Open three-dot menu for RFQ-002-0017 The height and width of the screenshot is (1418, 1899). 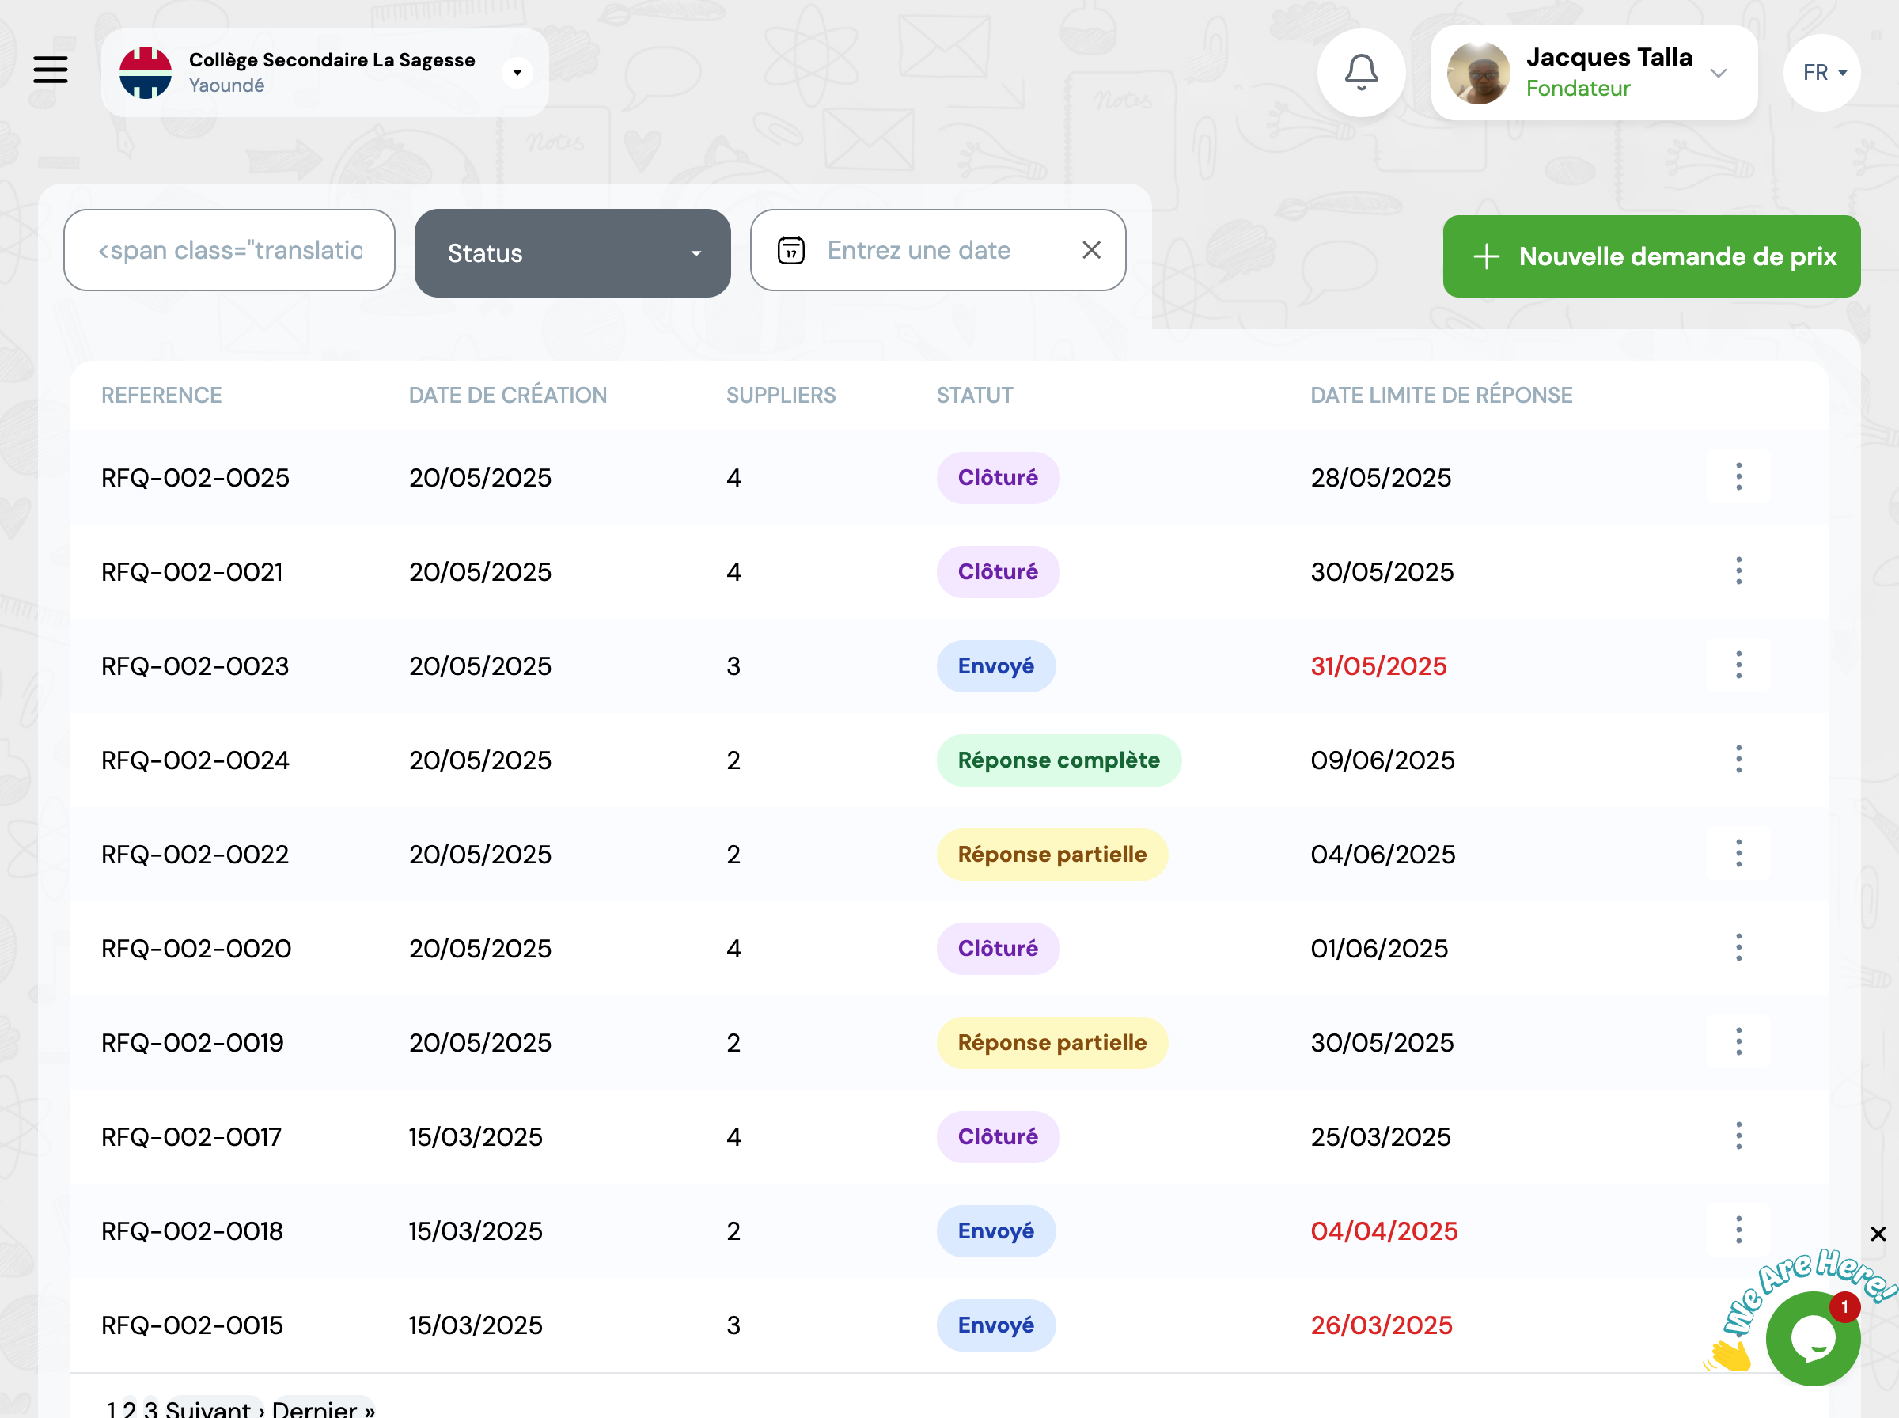(x=1738, y=1136)
